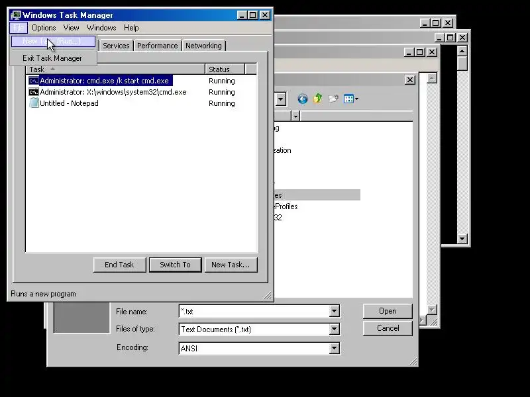Viewport: 530px width, 397px height.
Task: Select the folder ending in 'zation'
Action: (283, 150)
